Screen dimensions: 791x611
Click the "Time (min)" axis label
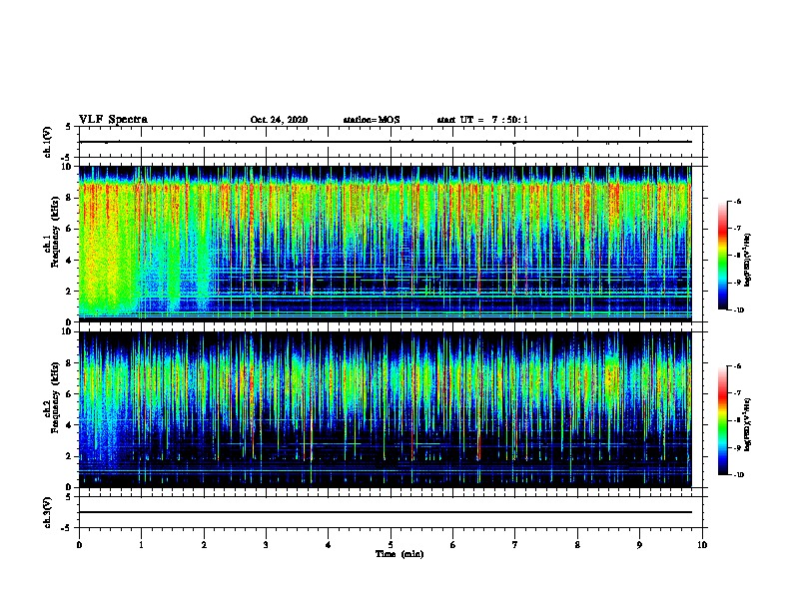[x=399, y=554]
